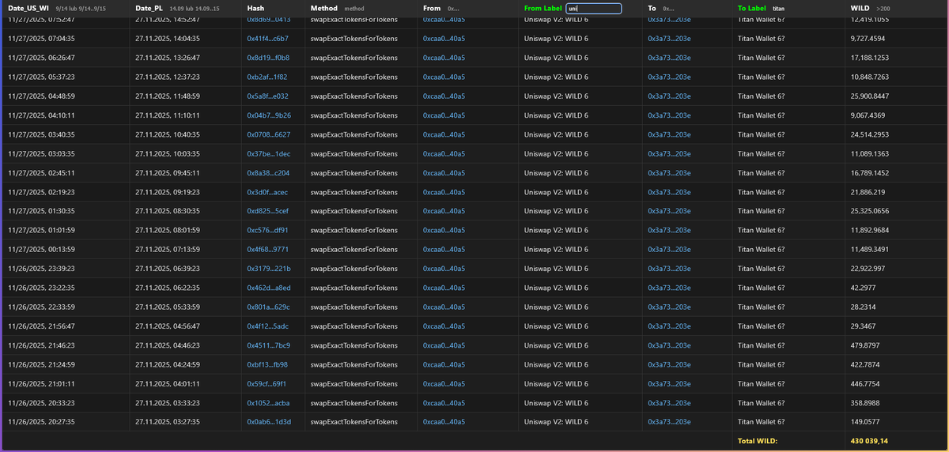
Task: Open transaction hash 0x37be...1dec
Action: pos(269,153)
